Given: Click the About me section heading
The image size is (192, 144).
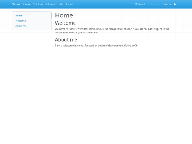Looking at the screenshot, I should click(66, 39).
